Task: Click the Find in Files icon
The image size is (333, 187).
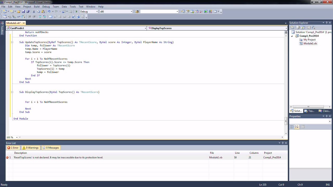Action: (137, 11)
